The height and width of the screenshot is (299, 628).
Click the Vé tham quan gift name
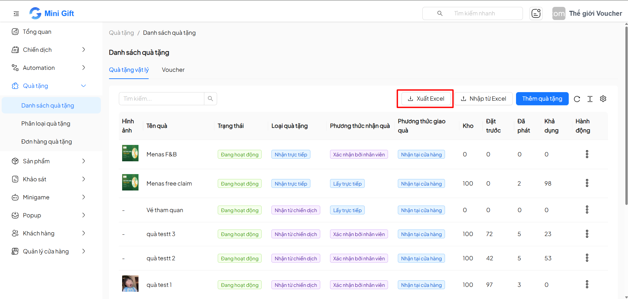click(165, 210)
